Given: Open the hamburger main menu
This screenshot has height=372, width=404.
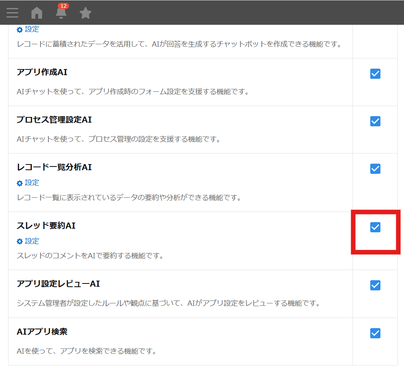Looking at the screenshot, I should point(12,13).
